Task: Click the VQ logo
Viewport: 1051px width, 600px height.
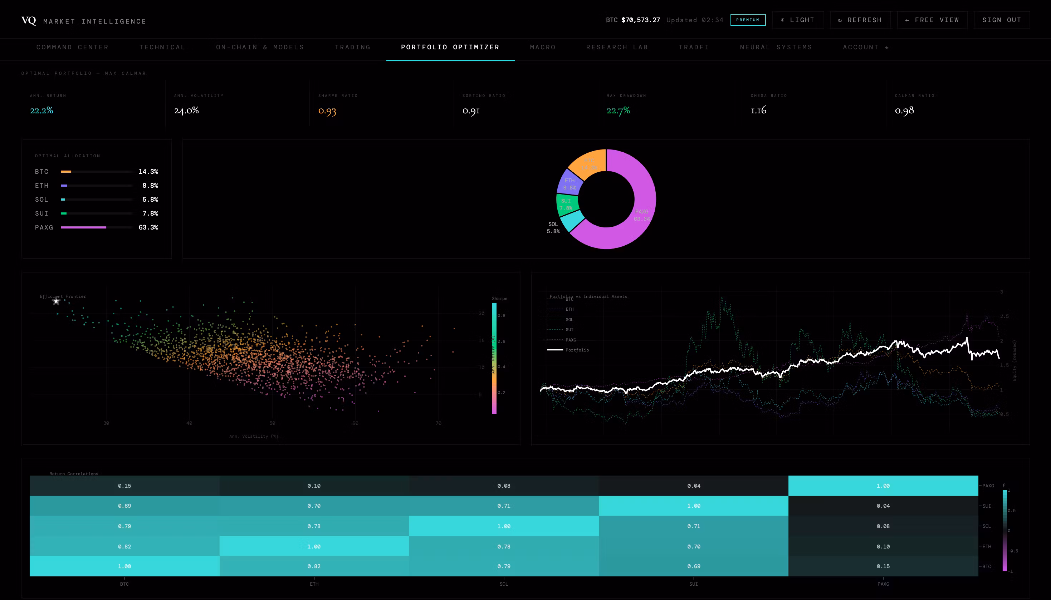Action: [28, 21]
